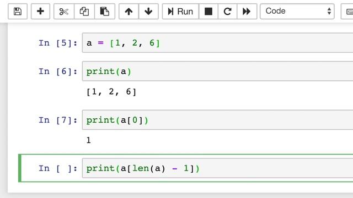This screenshot has width=353, height=198.
Task: Insert a new cell with the plus icon
Action: [x=40, y=12]
